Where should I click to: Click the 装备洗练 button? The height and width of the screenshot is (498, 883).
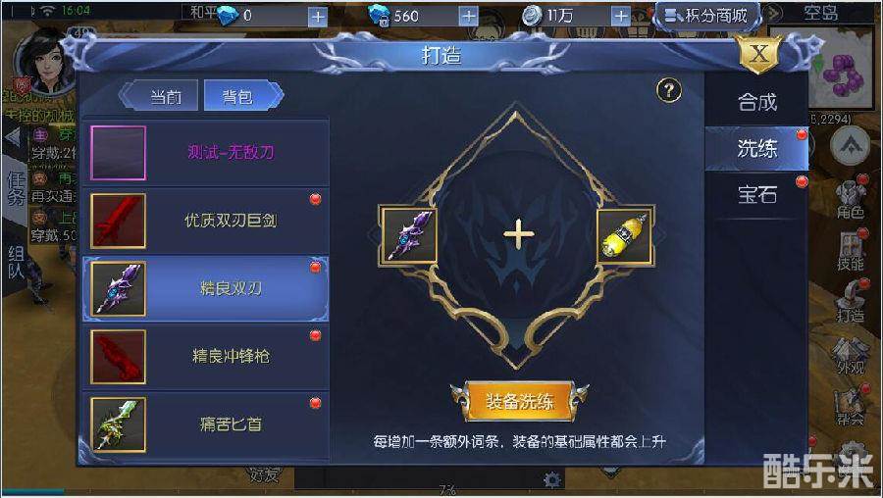coord(519,401)
